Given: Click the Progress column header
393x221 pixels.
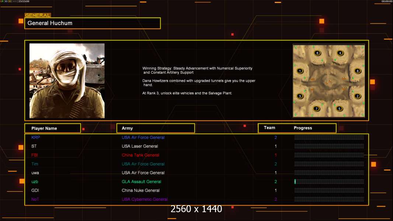Looking at the screenshot, I should pyautogui.click(x=303, y=128).
